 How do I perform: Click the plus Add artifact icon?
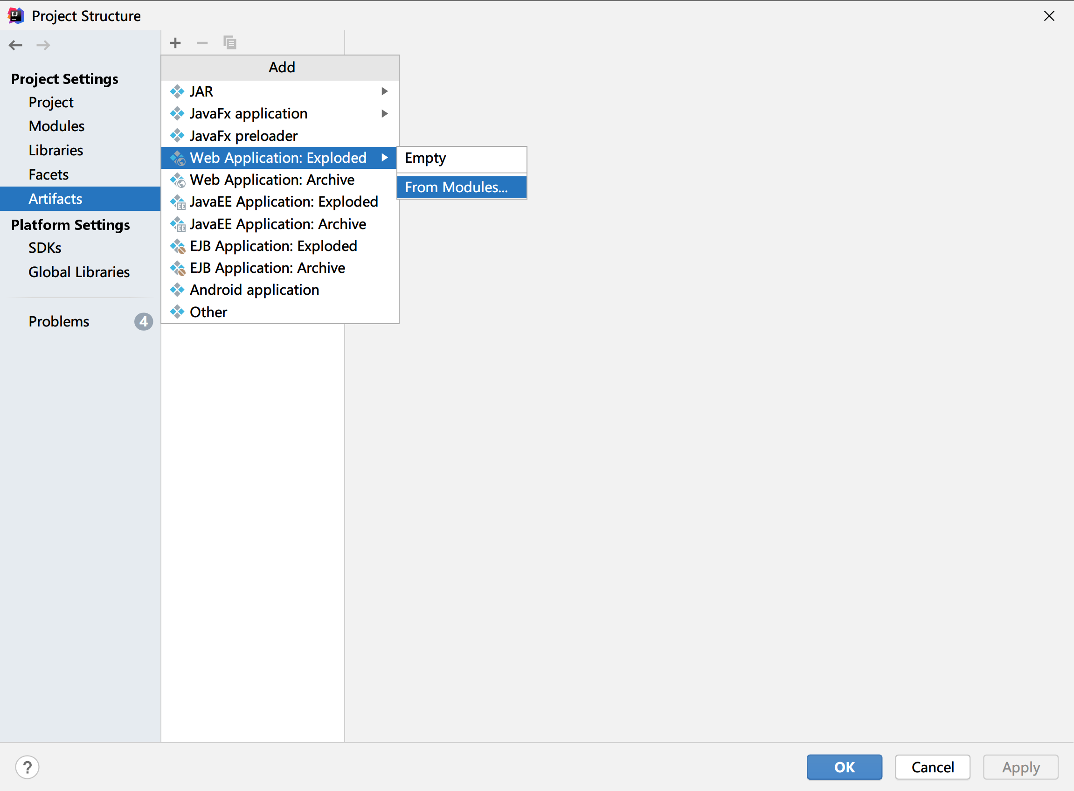175,43
